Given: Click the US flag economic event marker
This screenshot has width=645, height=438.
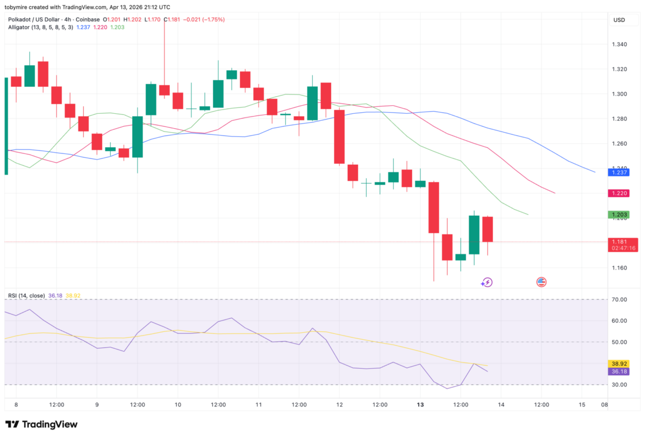Looking at the screenshot, I should click(x=542, y=281).
